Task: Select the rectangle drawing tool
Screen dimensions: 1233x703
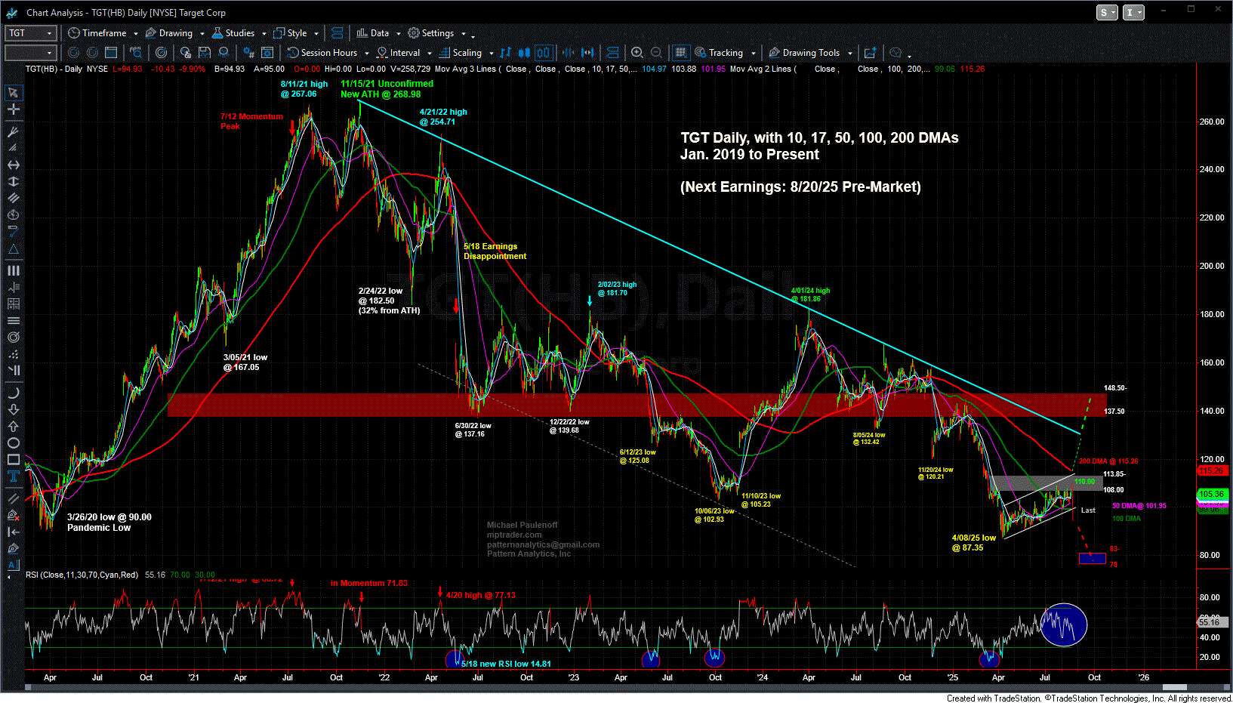Action: click(14, 459)
